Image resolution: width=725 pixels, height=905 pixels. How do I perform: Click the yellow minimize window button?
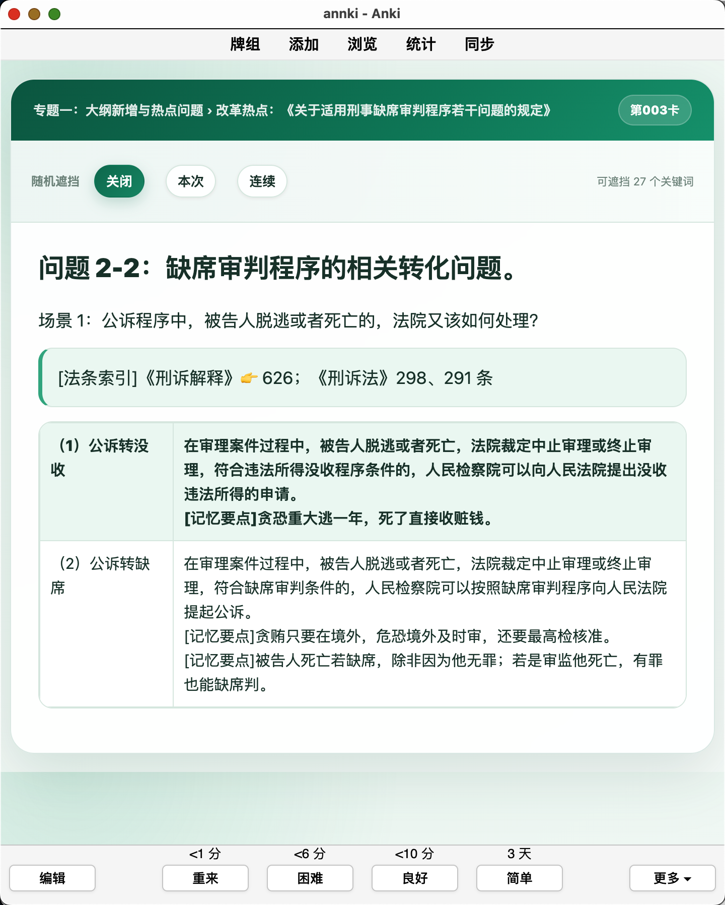click(x=34, y=14)
